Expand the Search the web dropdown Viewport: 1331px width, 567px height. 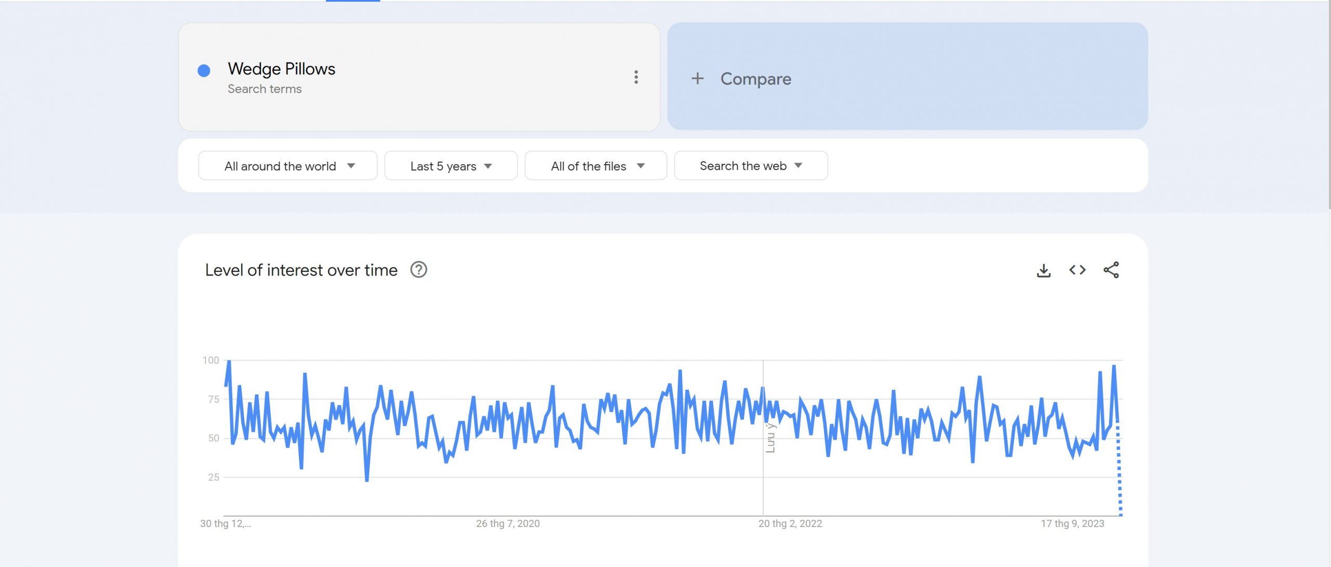coord(750,166)
